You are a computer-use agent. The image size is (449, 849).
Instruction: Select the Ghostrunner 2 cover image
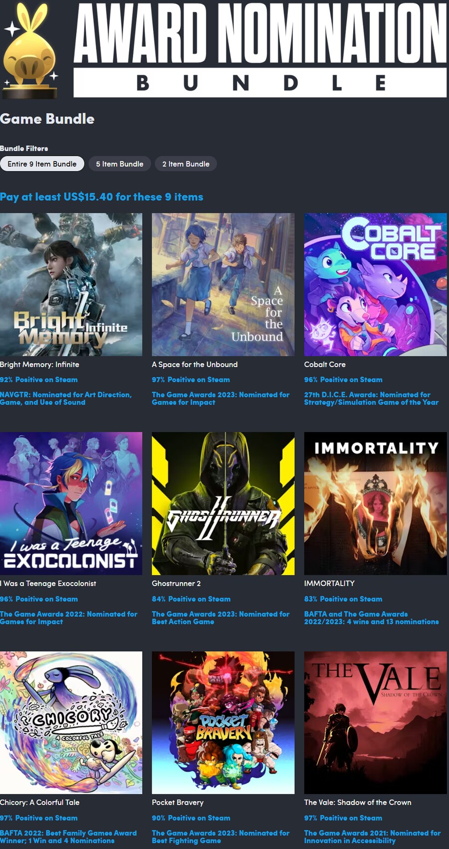223,503
